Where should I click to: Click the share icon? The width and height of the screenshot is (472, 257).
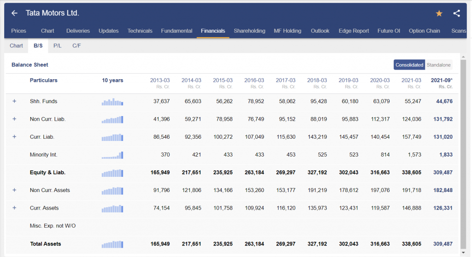pos(456,13)
